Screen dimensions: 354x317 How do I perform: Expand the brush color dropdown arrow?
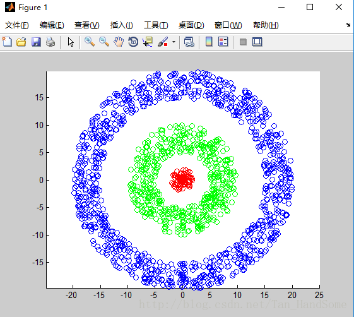[x=174, y=42]
